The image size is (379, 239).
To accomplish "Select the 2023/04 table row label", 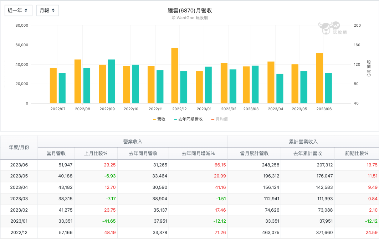I will [x=19, y=187].
